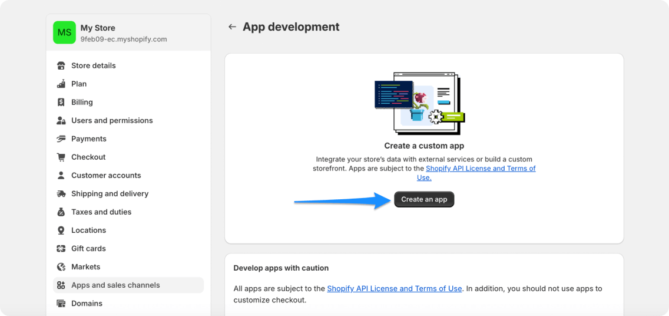The height and width of the screenshot is (316, 669).
Task: Click the Users and permissions icon
Action: pos(61,120)
